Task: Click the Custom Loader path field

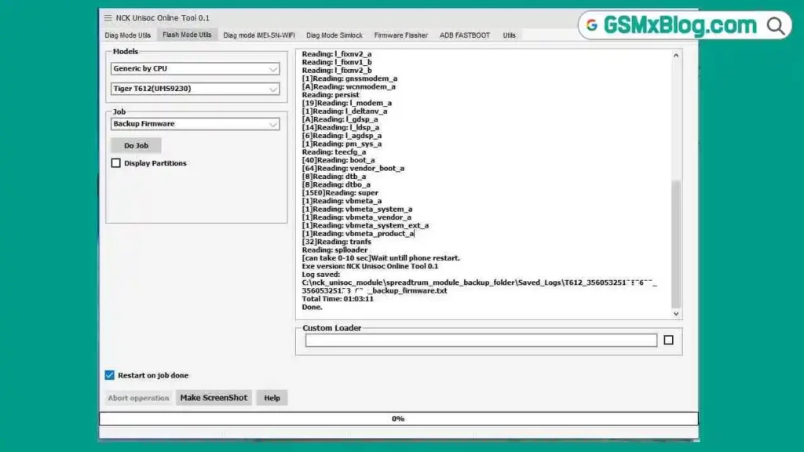Action: 481,341
